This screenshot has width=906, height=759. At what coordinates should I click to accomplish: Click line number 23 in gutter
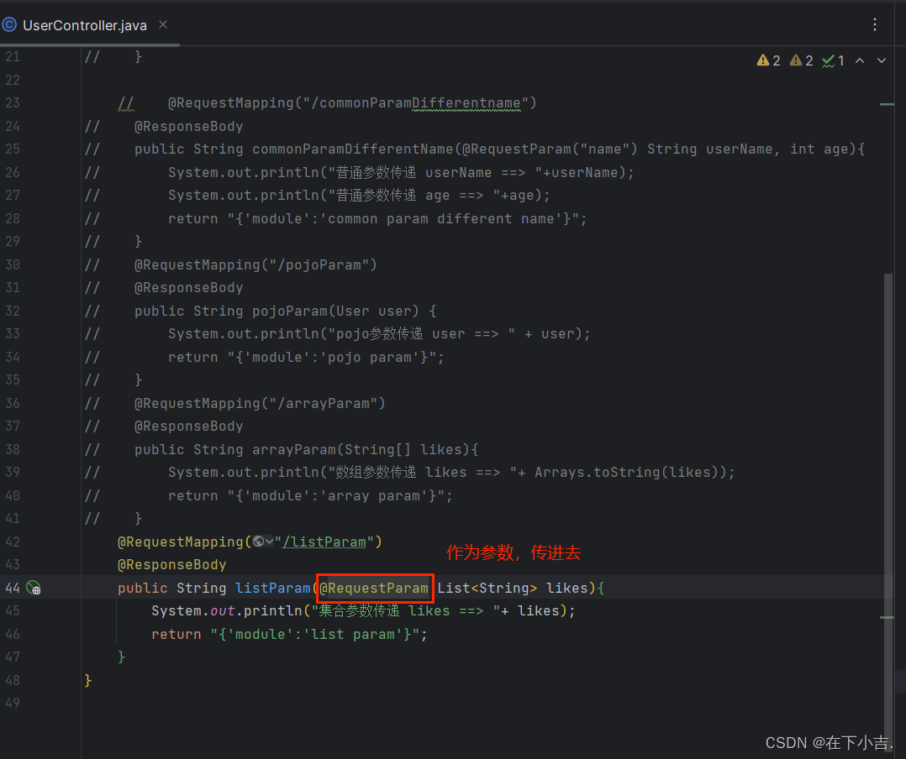(12, 102)
